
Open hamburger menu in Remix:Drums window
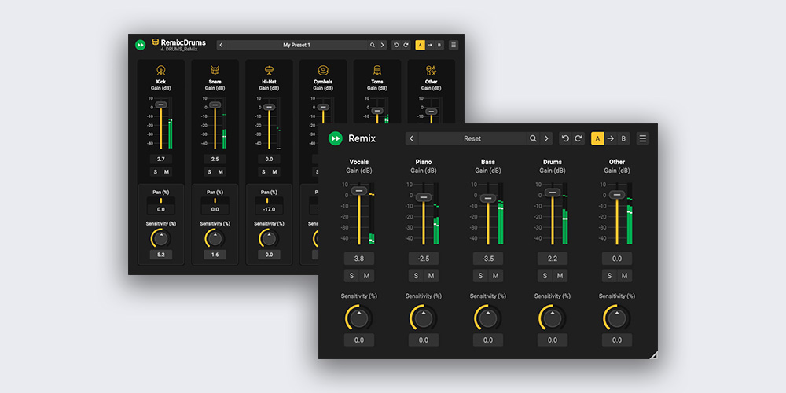[x=454, y=45]
